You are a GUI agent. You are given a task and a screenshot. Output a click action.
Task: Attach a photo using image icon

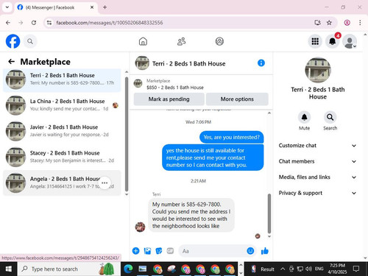click(x=147, y=251)
